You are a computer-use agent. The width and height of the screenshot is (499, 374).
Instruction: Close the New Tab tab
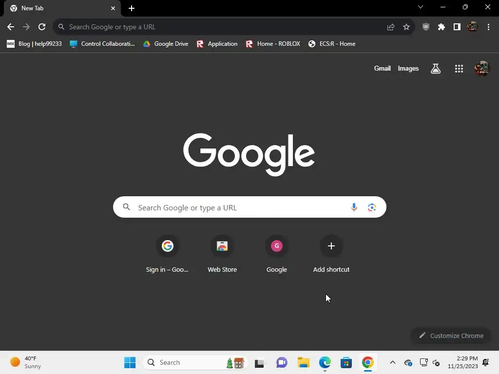click(113, 8)
